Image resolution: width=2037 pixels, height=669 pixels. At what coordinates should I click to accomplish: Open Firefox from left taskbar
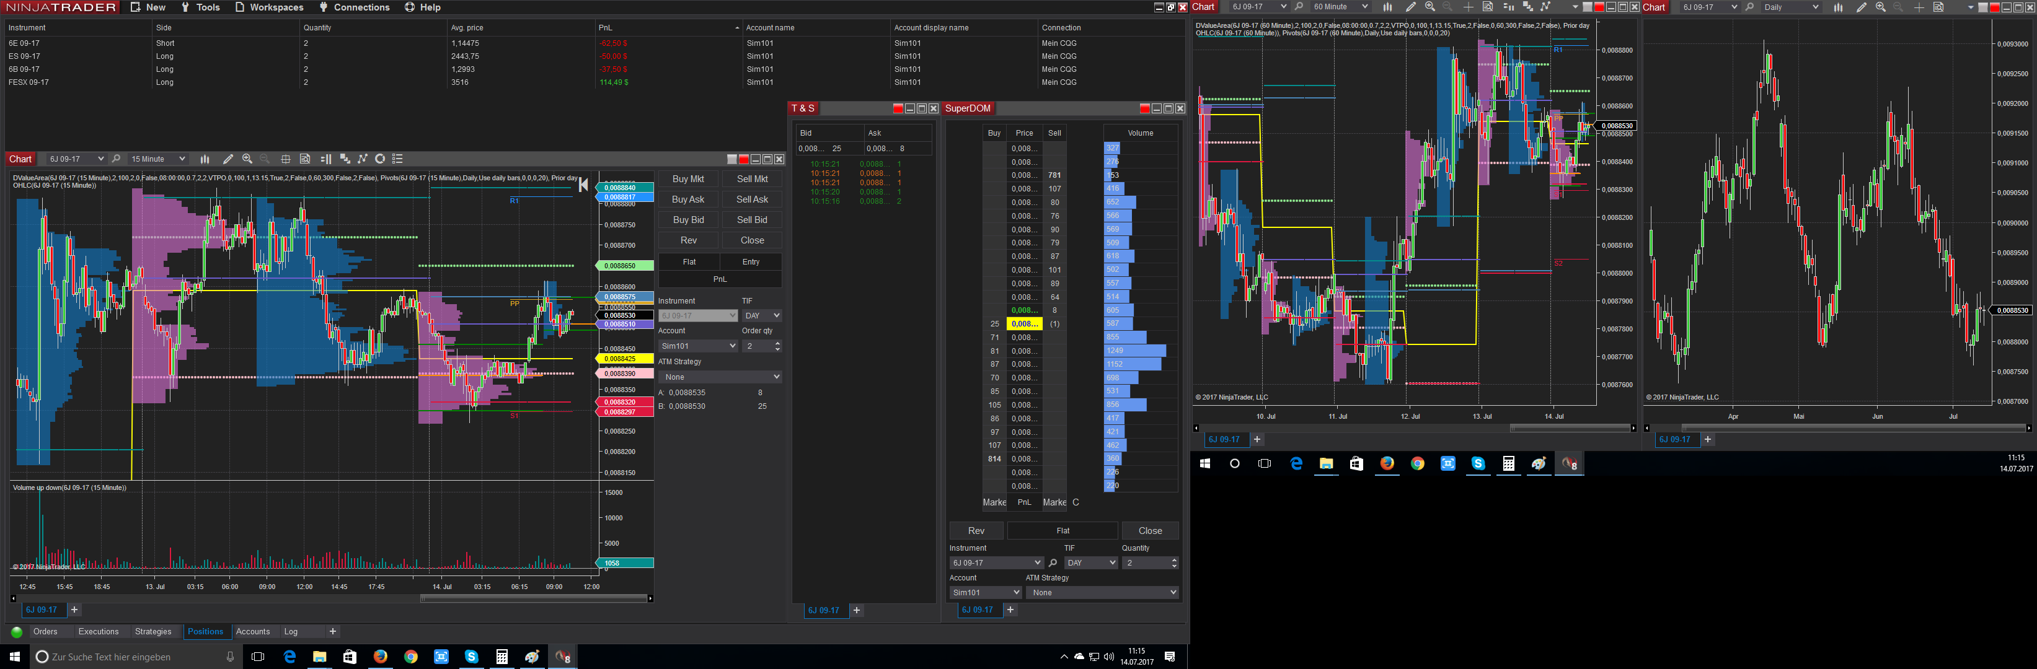(381, 657)
